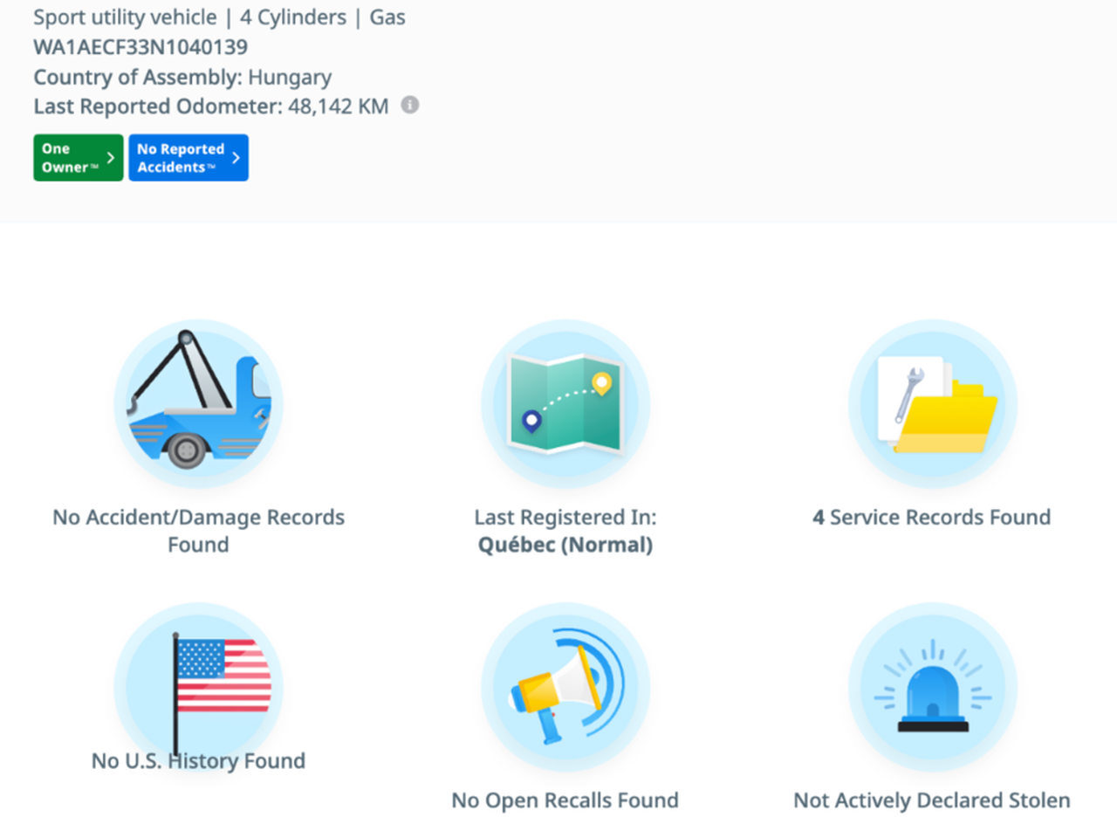Click the megaphone recalls icon
Viewport: 1117px width, 838px height.
coord(565,687)
